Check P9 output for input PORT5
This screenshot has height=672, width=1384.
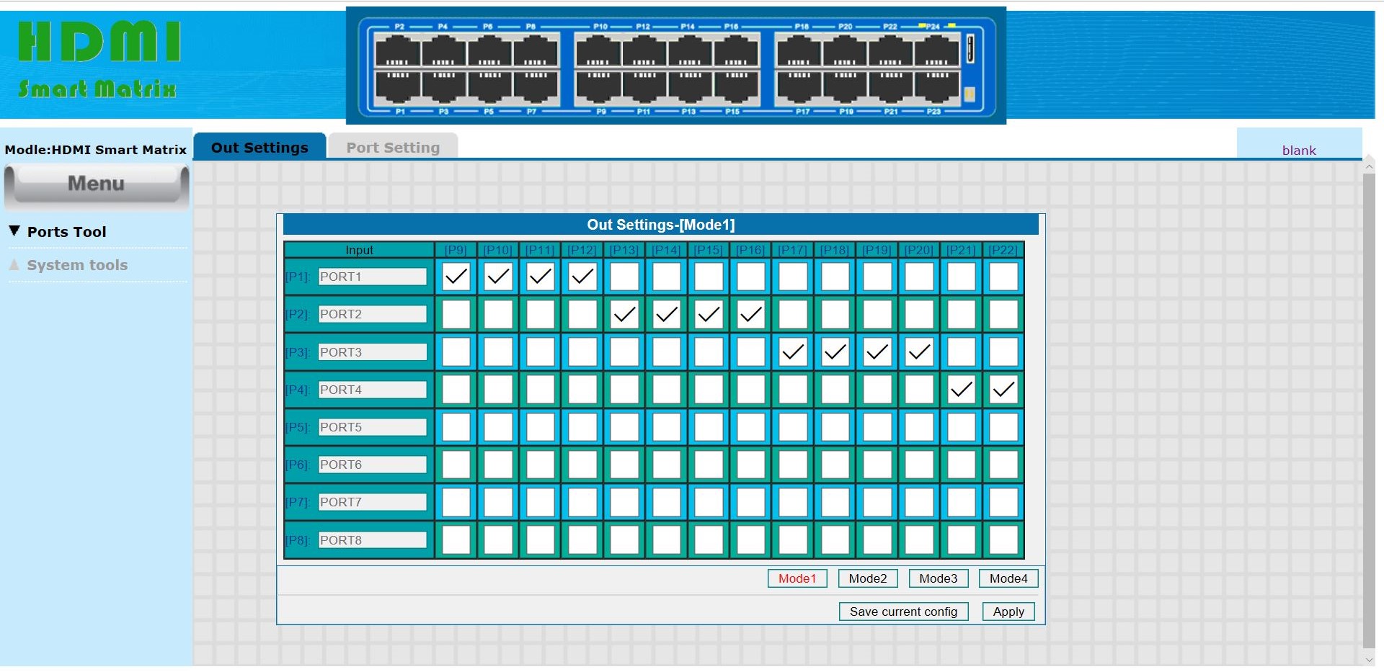click(456, 427)
